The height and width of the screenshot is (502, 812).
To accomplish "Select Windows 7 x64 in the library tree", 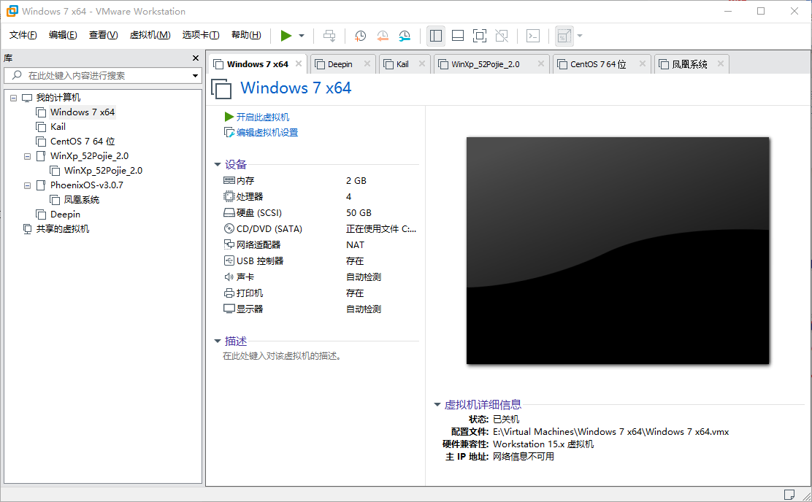I will (x=83, y=112).
